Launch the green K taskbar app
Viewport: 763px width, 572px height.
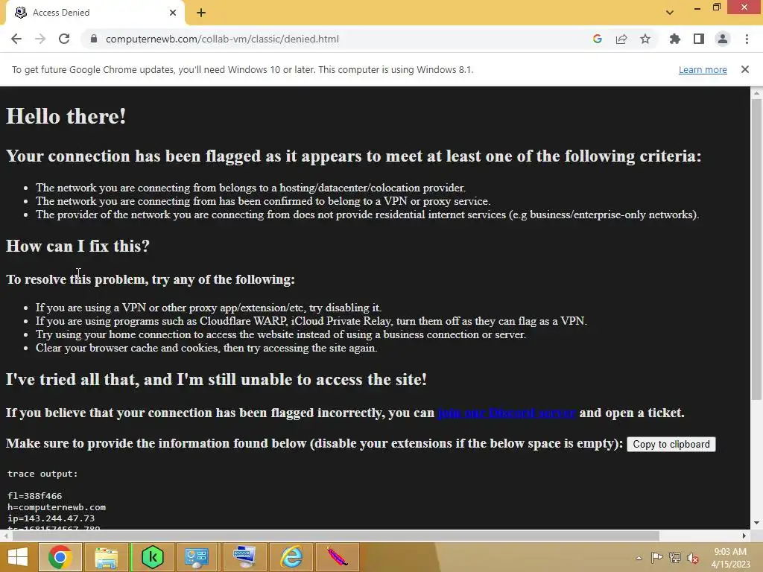152,557
